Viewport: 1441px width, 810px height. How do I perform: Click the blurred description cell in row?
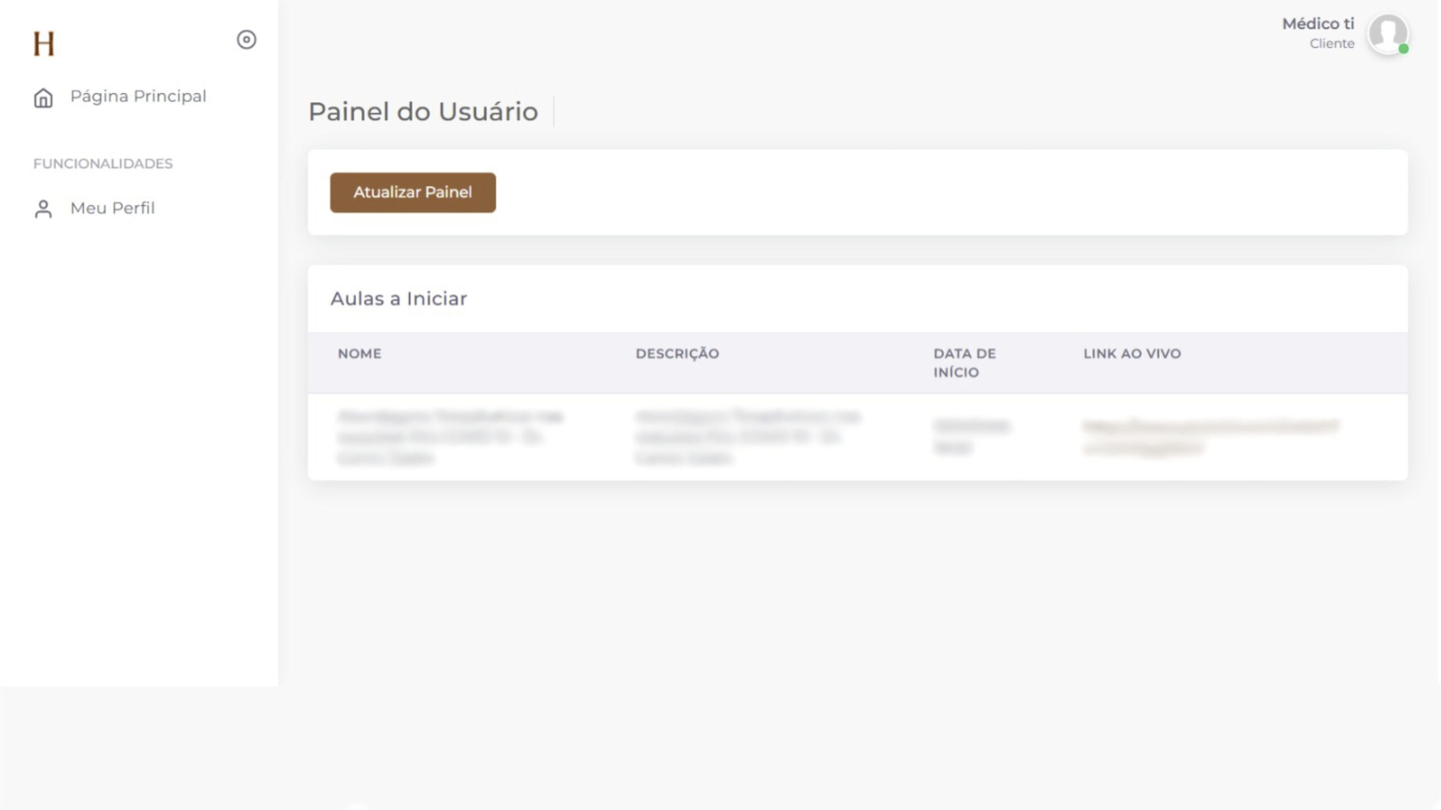click(x=748, y=437)
